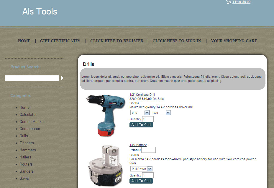Screen dimensions: 274x188
Task: Browse the Compressor category
Action: coord(30,129)
